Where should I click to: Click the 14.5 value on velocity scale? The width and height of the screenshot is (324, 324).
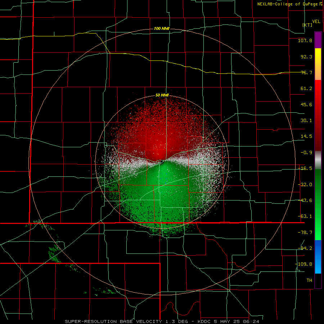tap(306, 136)
